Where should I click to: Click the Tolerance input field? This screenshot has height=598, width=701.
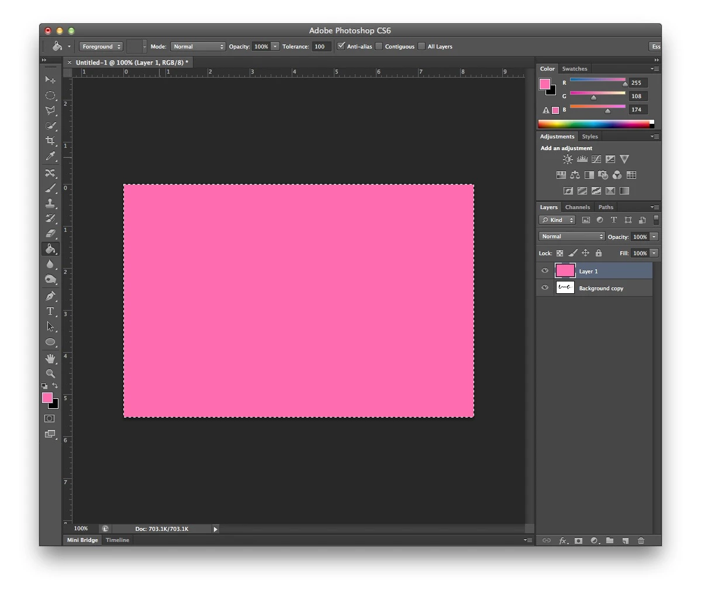322,47
